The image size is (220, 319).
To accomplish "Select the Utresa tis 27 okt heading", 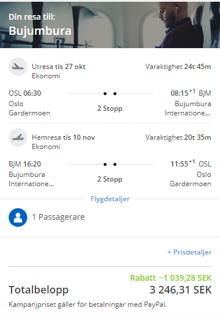I will click(58, 67).
